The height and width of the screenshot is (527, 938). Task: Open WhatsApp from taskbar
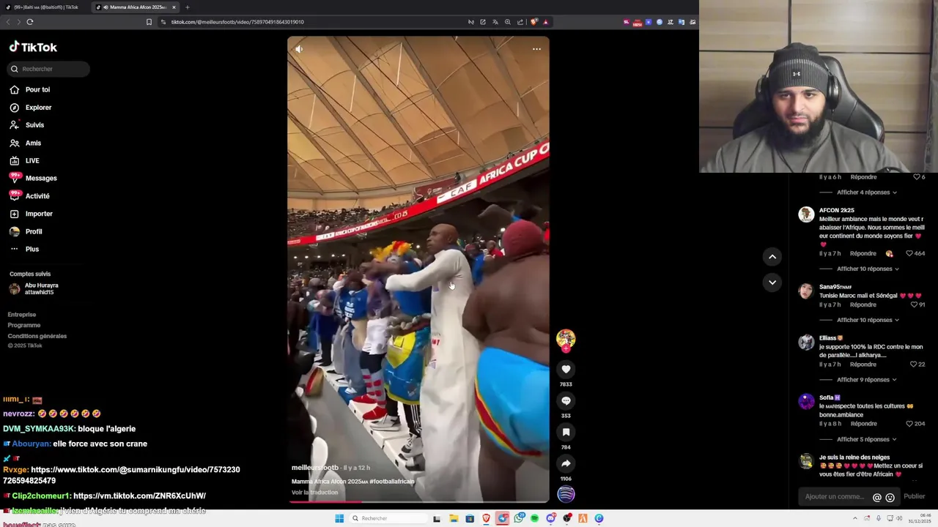click(519, 518)
